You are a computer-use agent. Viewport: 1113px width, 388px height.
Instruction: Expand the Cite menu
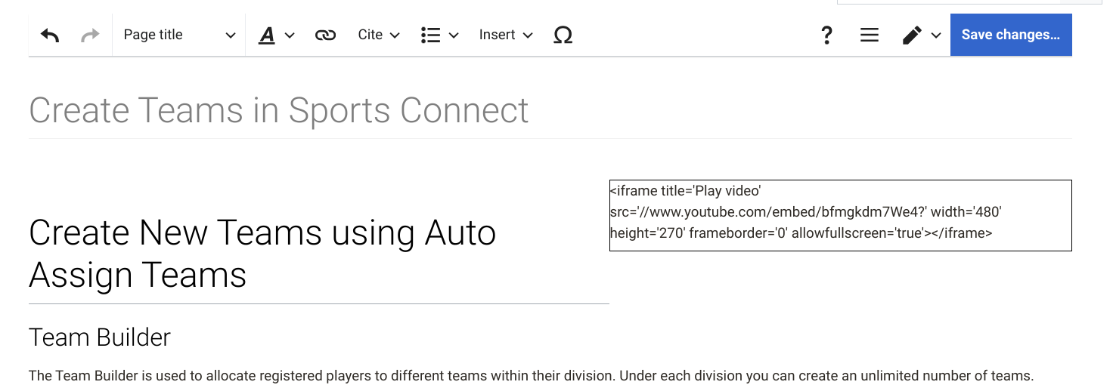click(378, 35)
